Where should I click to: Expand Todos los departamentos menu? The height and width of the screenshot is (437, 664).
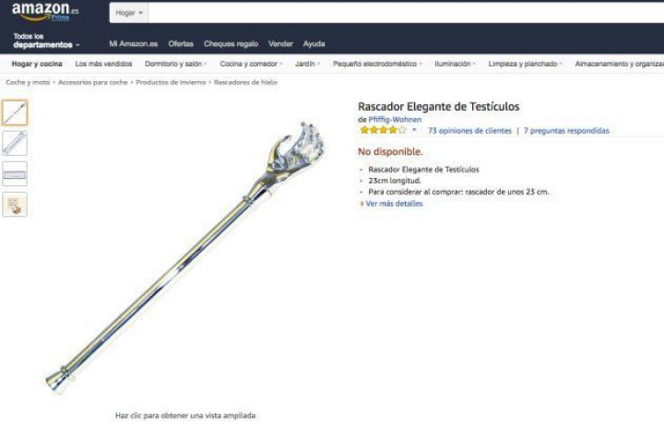tap(46, 41)
